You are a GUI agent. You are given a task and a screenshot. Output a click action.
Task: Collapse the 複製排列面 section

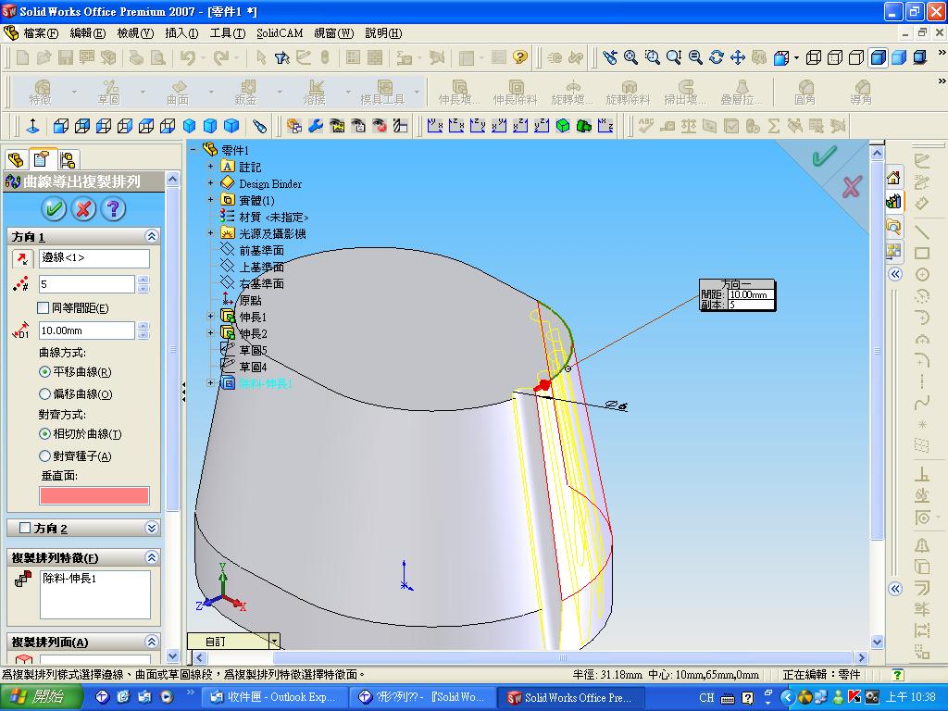151,642
